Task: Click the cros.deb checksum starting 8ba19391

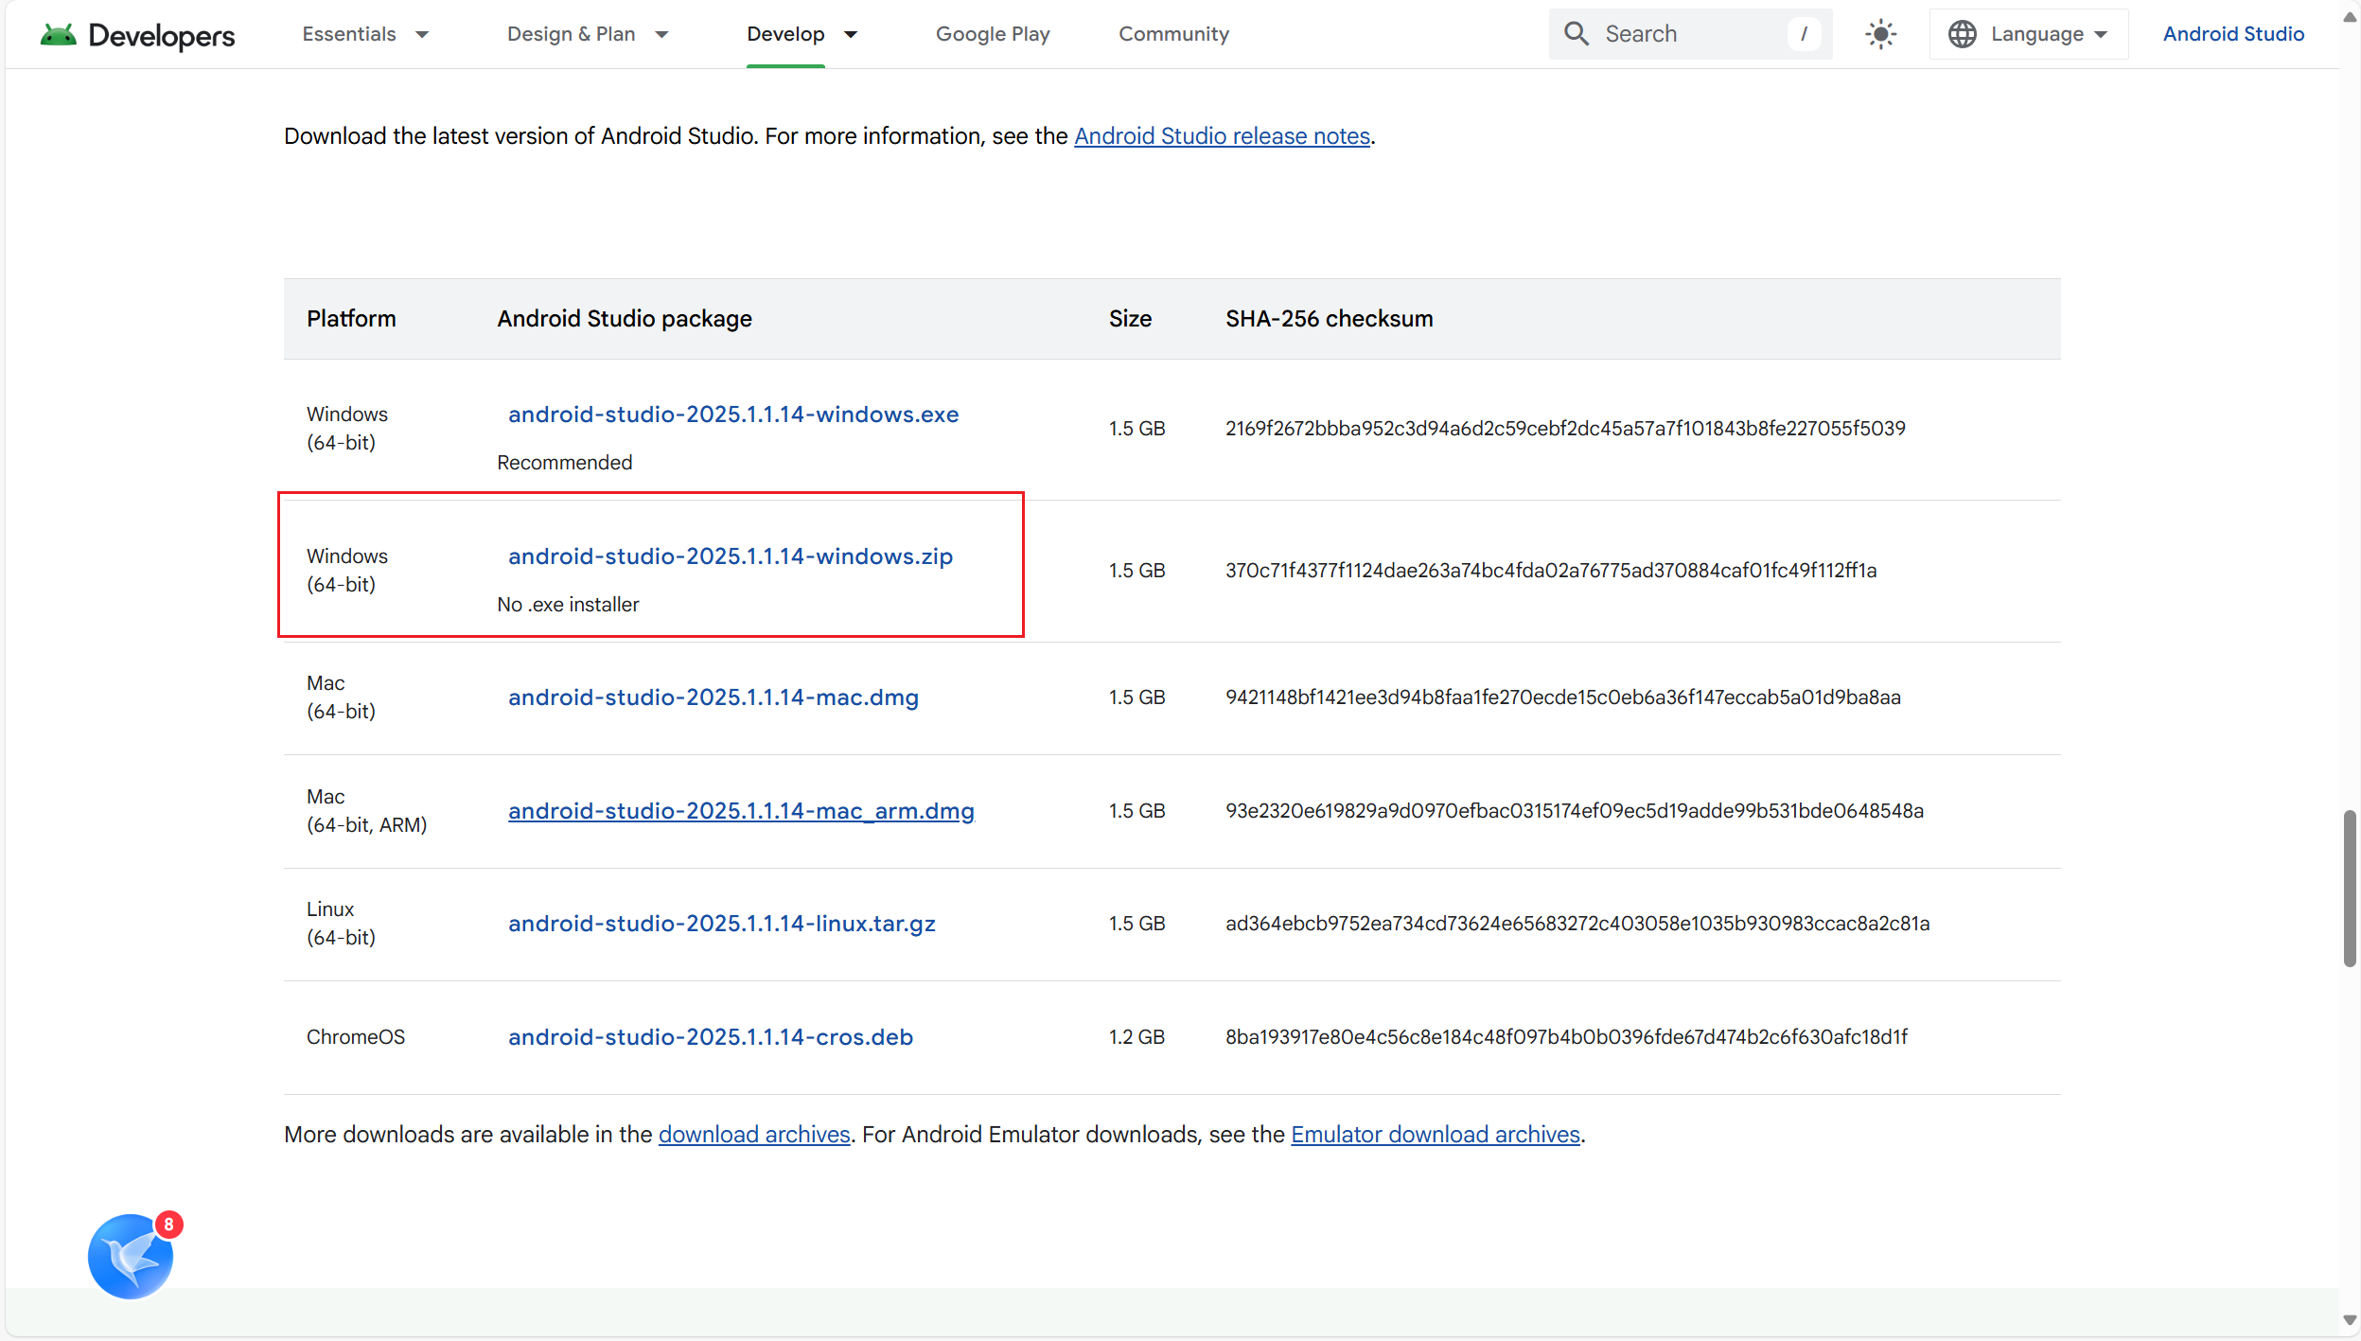Action: [x=1566, y=1037]
